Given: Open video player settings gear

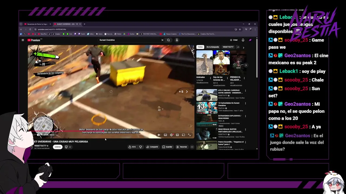Looking at the screenshot, I should coord(171,135).
